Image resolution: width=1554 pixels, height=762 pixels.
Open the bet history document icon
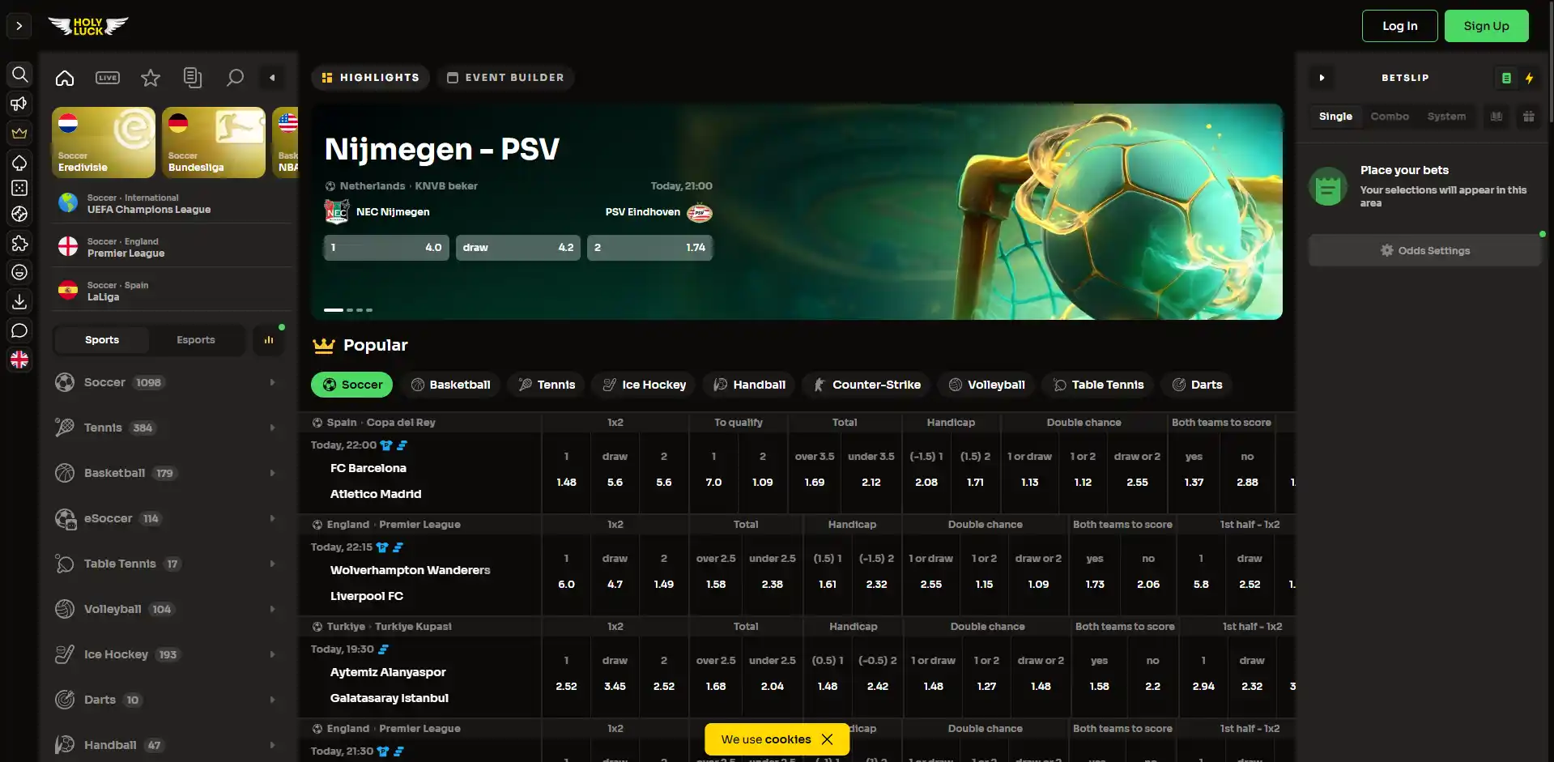[x=193, y=78]
